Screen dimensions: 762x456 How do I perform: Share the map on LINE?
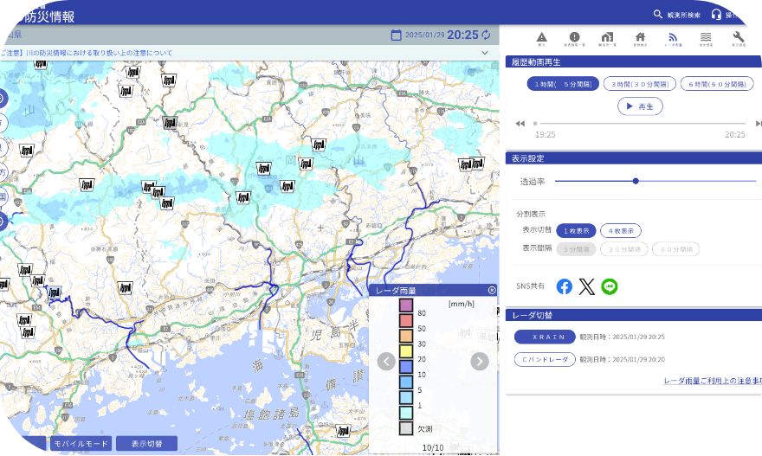click(x=610, y=286)
